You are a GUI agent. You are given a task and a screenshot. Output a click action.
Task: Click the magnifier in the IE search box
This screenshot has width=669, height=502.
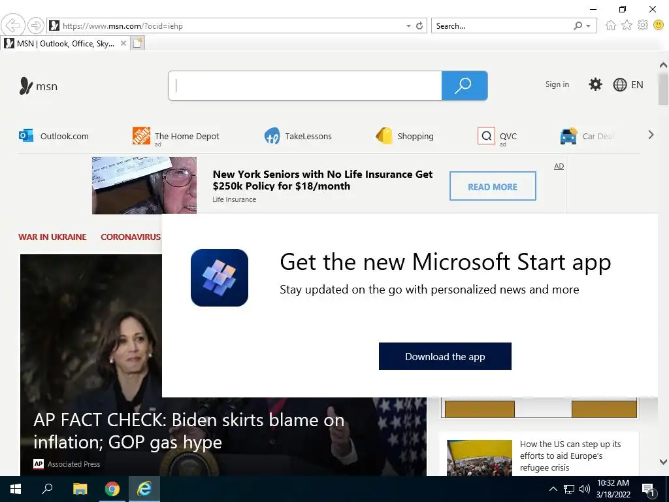(578, 26)
